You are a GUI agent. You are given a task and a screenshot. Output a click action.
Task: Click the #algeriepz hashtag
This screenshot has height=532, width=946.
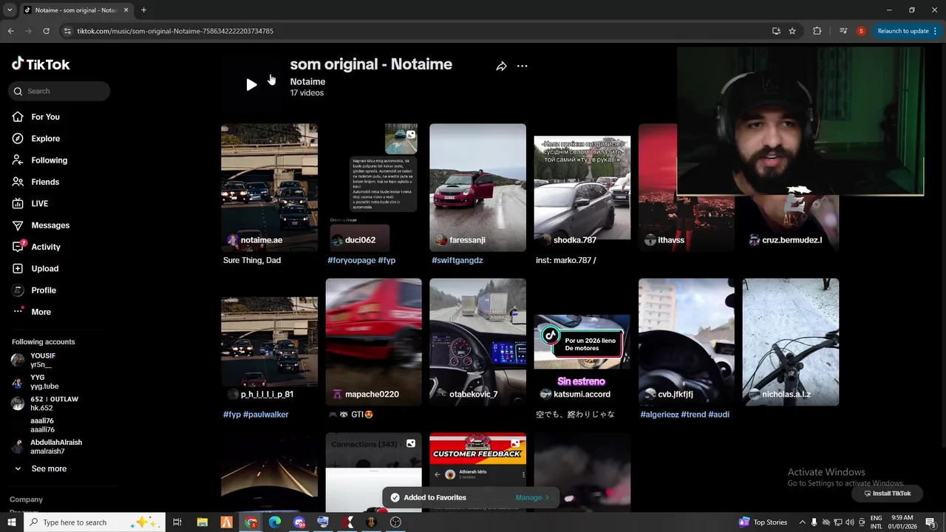click(x=659, y=415)
